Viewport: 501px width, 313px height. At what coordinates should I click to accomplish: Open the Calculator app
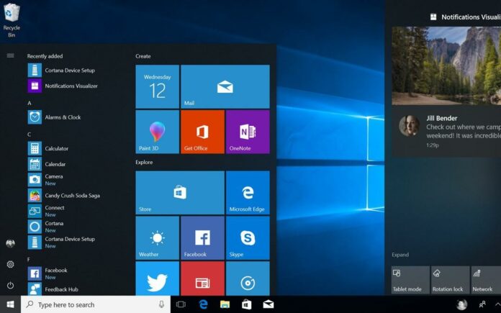tap(48, 148)
